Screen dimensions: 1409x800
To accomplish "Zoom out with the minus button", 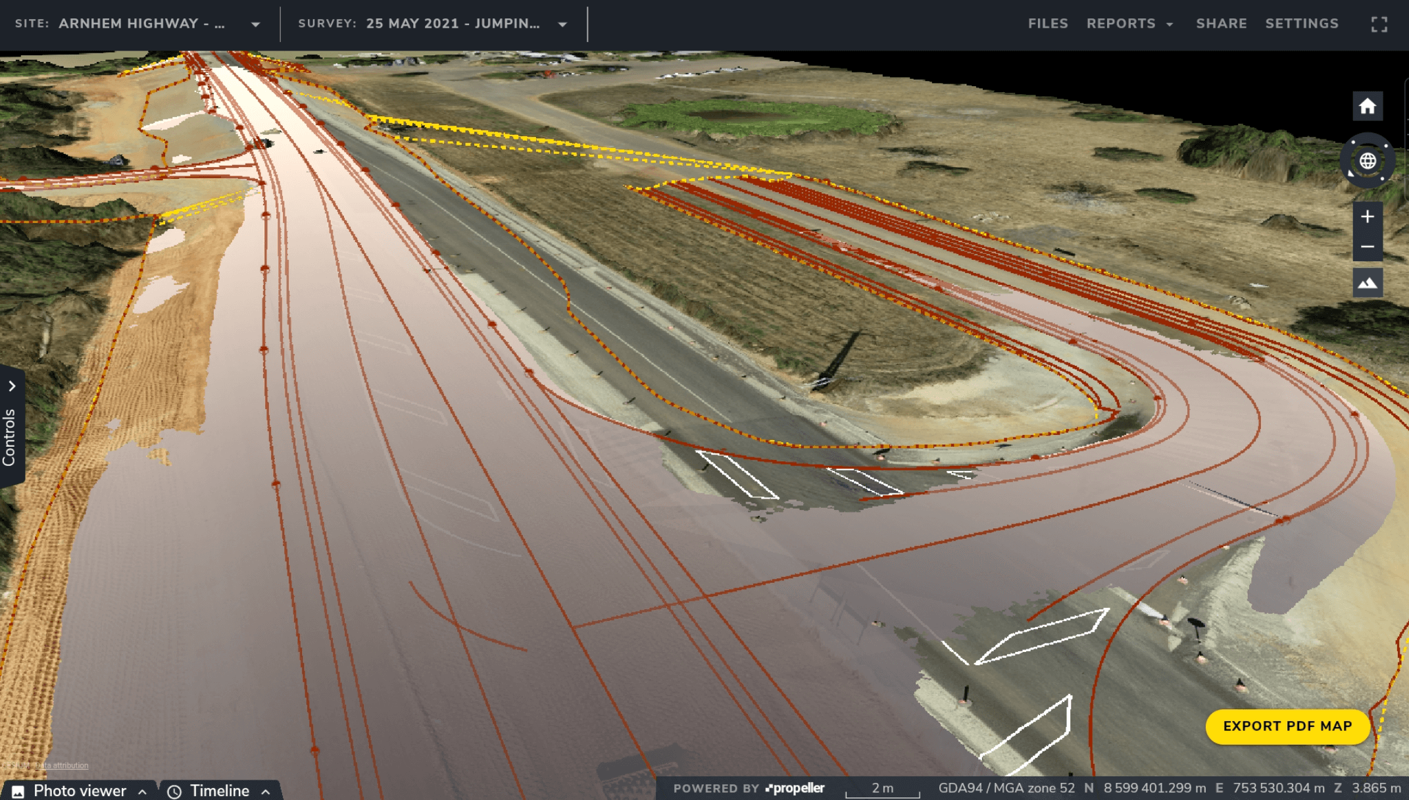I will click(1367, 247).
